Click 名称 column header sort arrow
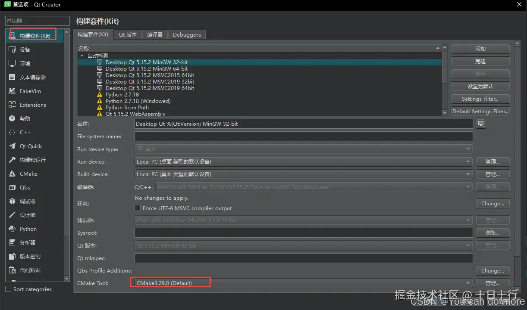Image resolution: width=527 pixels, height=310 pixels. 438,48
